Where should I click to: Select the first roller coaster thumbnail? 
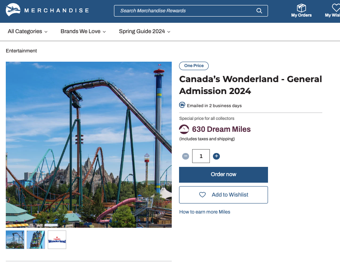(x=15, y=240)
